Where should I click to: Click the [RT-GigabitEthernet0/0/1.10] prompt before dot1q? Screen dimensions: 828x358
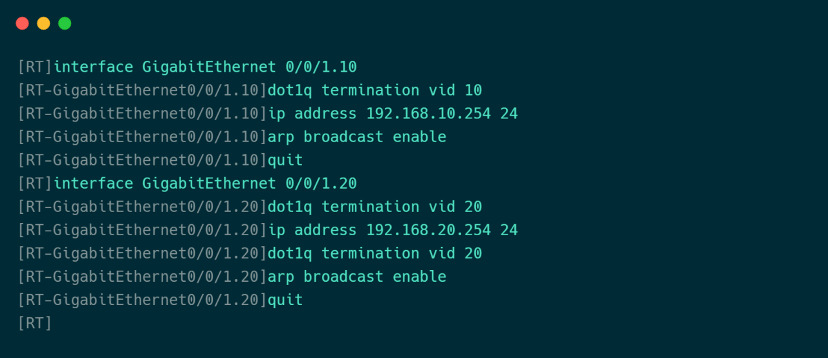[142, 90]
